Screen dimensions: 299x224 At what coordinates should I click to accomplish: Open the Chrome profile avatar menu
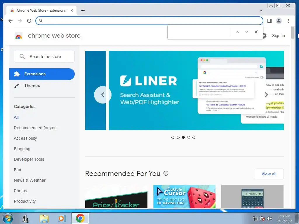pyautogui.click(x=279, y=21)
